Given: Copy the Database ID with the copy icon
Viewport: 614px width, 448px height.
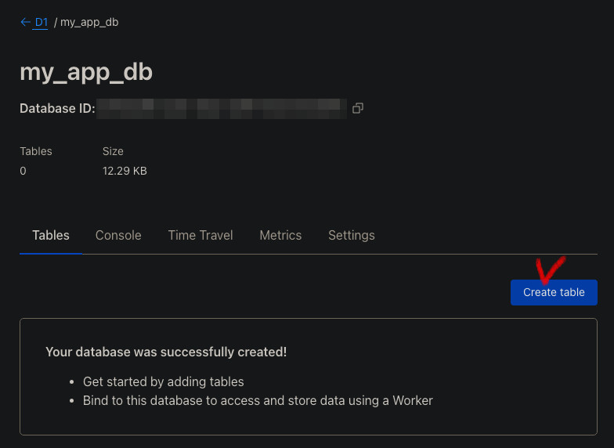Looking at the screenshot, I should coord(357,108).
